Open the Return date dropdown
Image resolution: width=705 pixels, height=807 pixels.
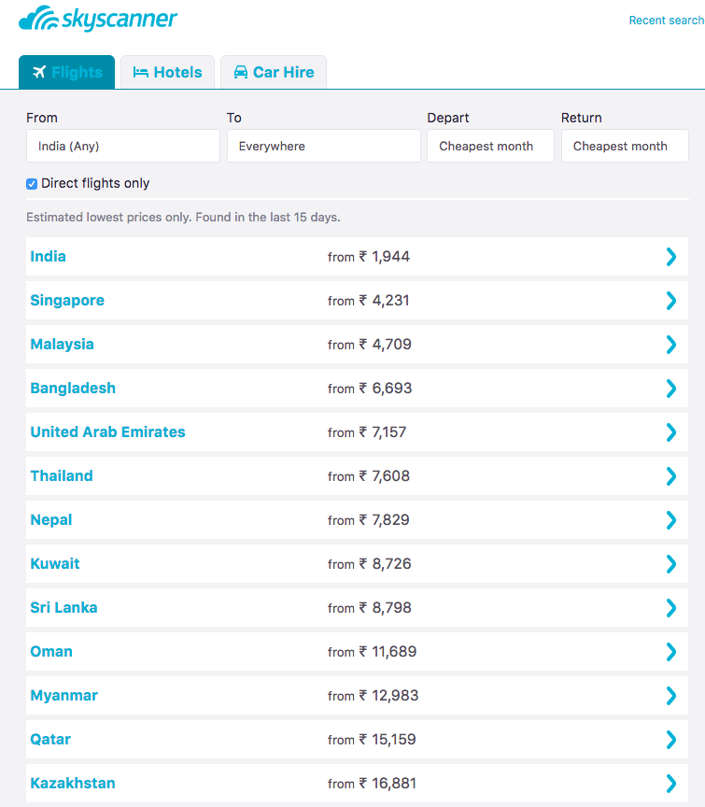[625, 146]
